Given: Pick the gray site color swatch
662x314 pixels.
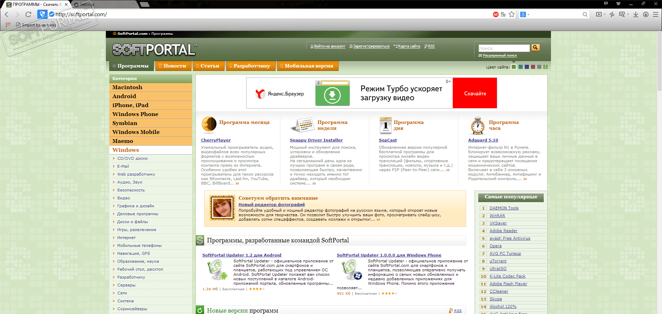Looking at the screenshot, I should pyautogui.click(x=539, y=67).
